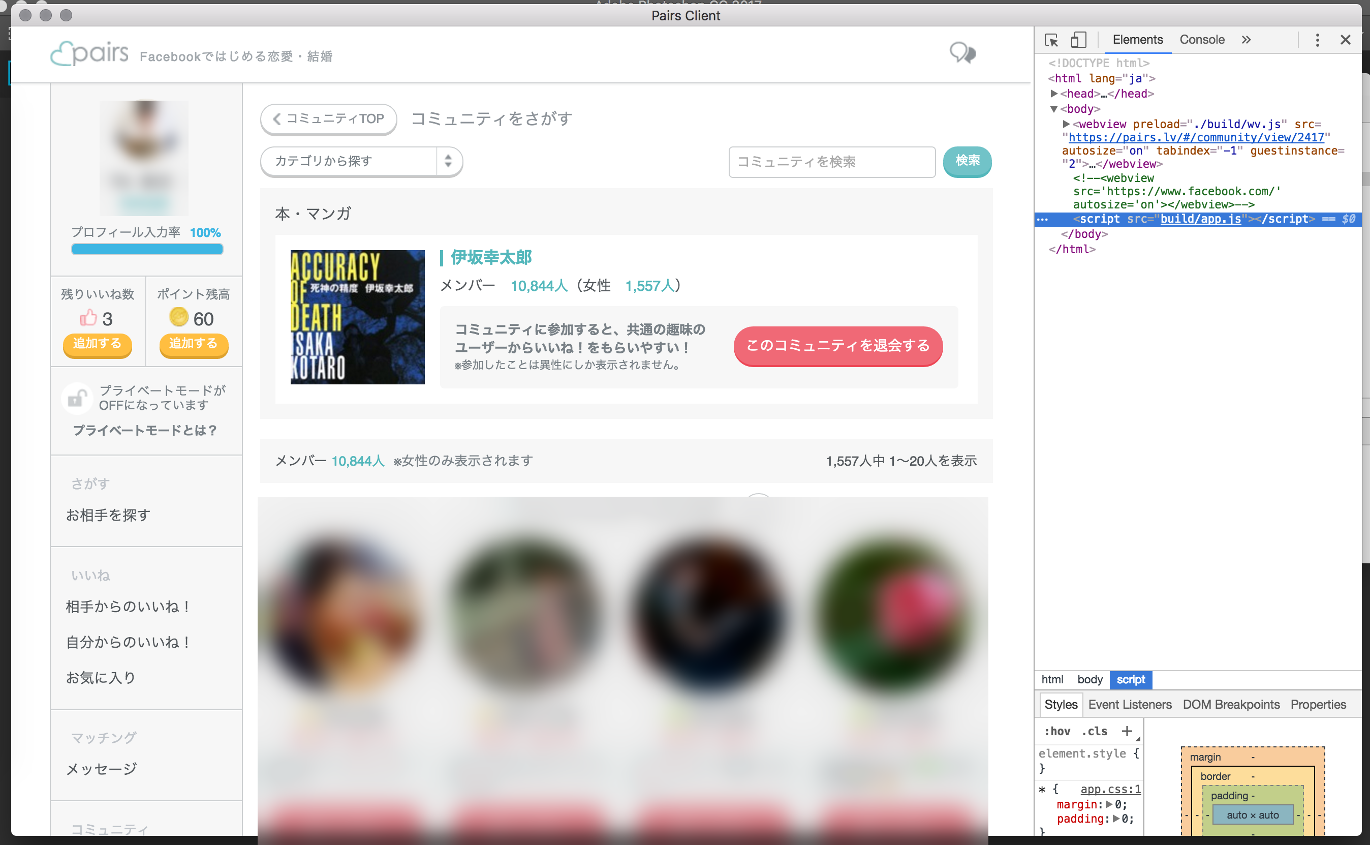Collapse the body element in the DOM tree

point(1053,109)
